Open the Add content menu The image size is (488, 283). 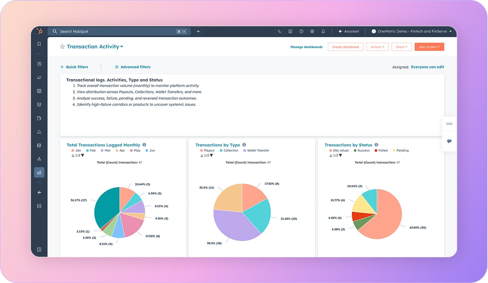point(429,47)
